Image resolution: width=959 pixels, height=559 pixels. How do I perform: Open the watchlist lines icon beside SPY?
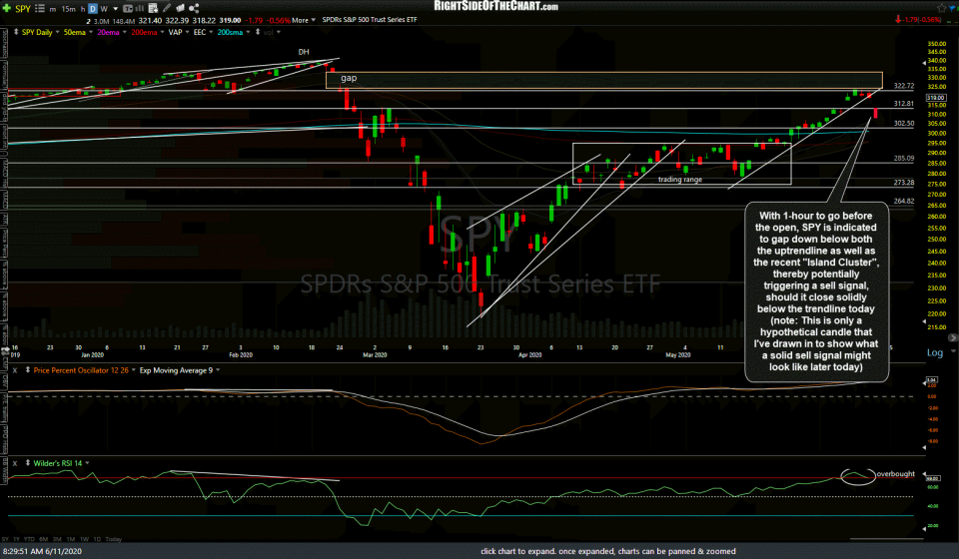coord(40,9)
